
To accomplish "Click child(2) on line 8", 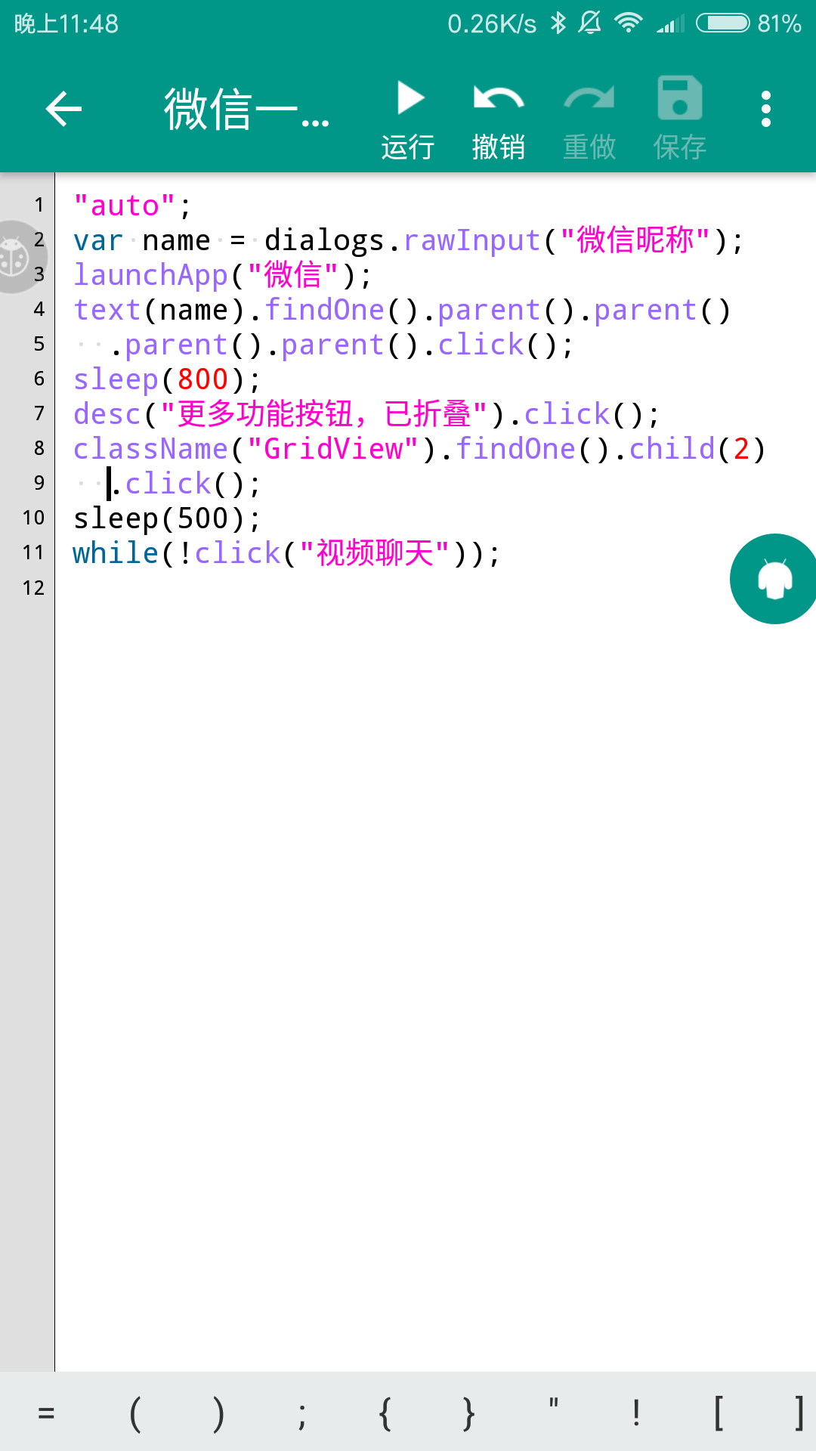I will pyautogui.click(x=697, y=449).
